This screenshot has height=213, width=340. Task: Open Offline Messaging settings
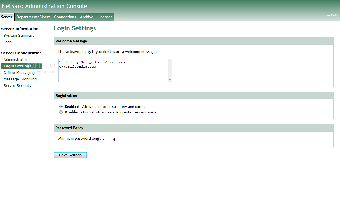point(19,72)
